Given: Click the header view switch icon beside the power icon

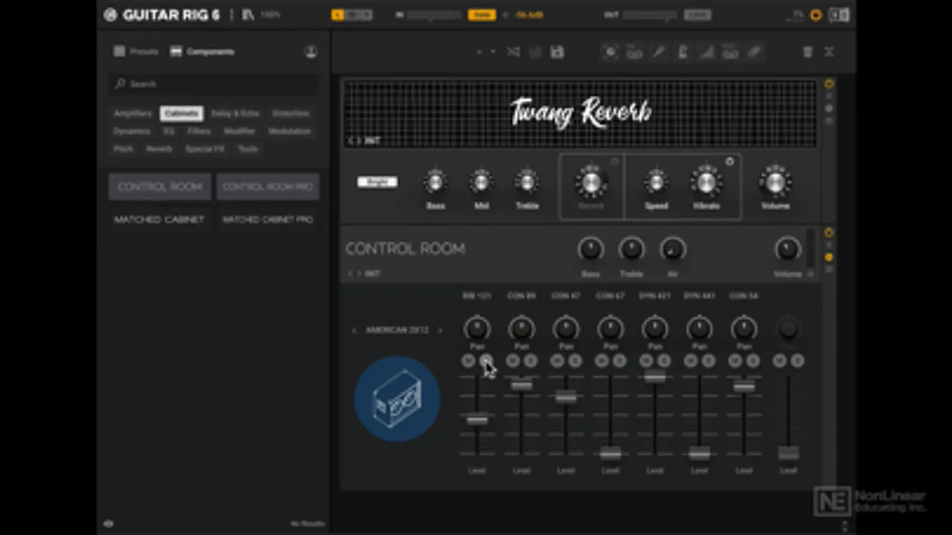Looking at the screenshot, I should (x=839, y=15).
